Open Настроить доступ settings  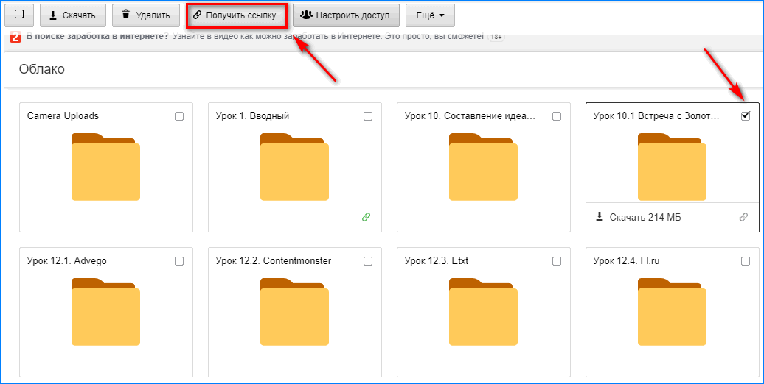(x=346, y=15)
